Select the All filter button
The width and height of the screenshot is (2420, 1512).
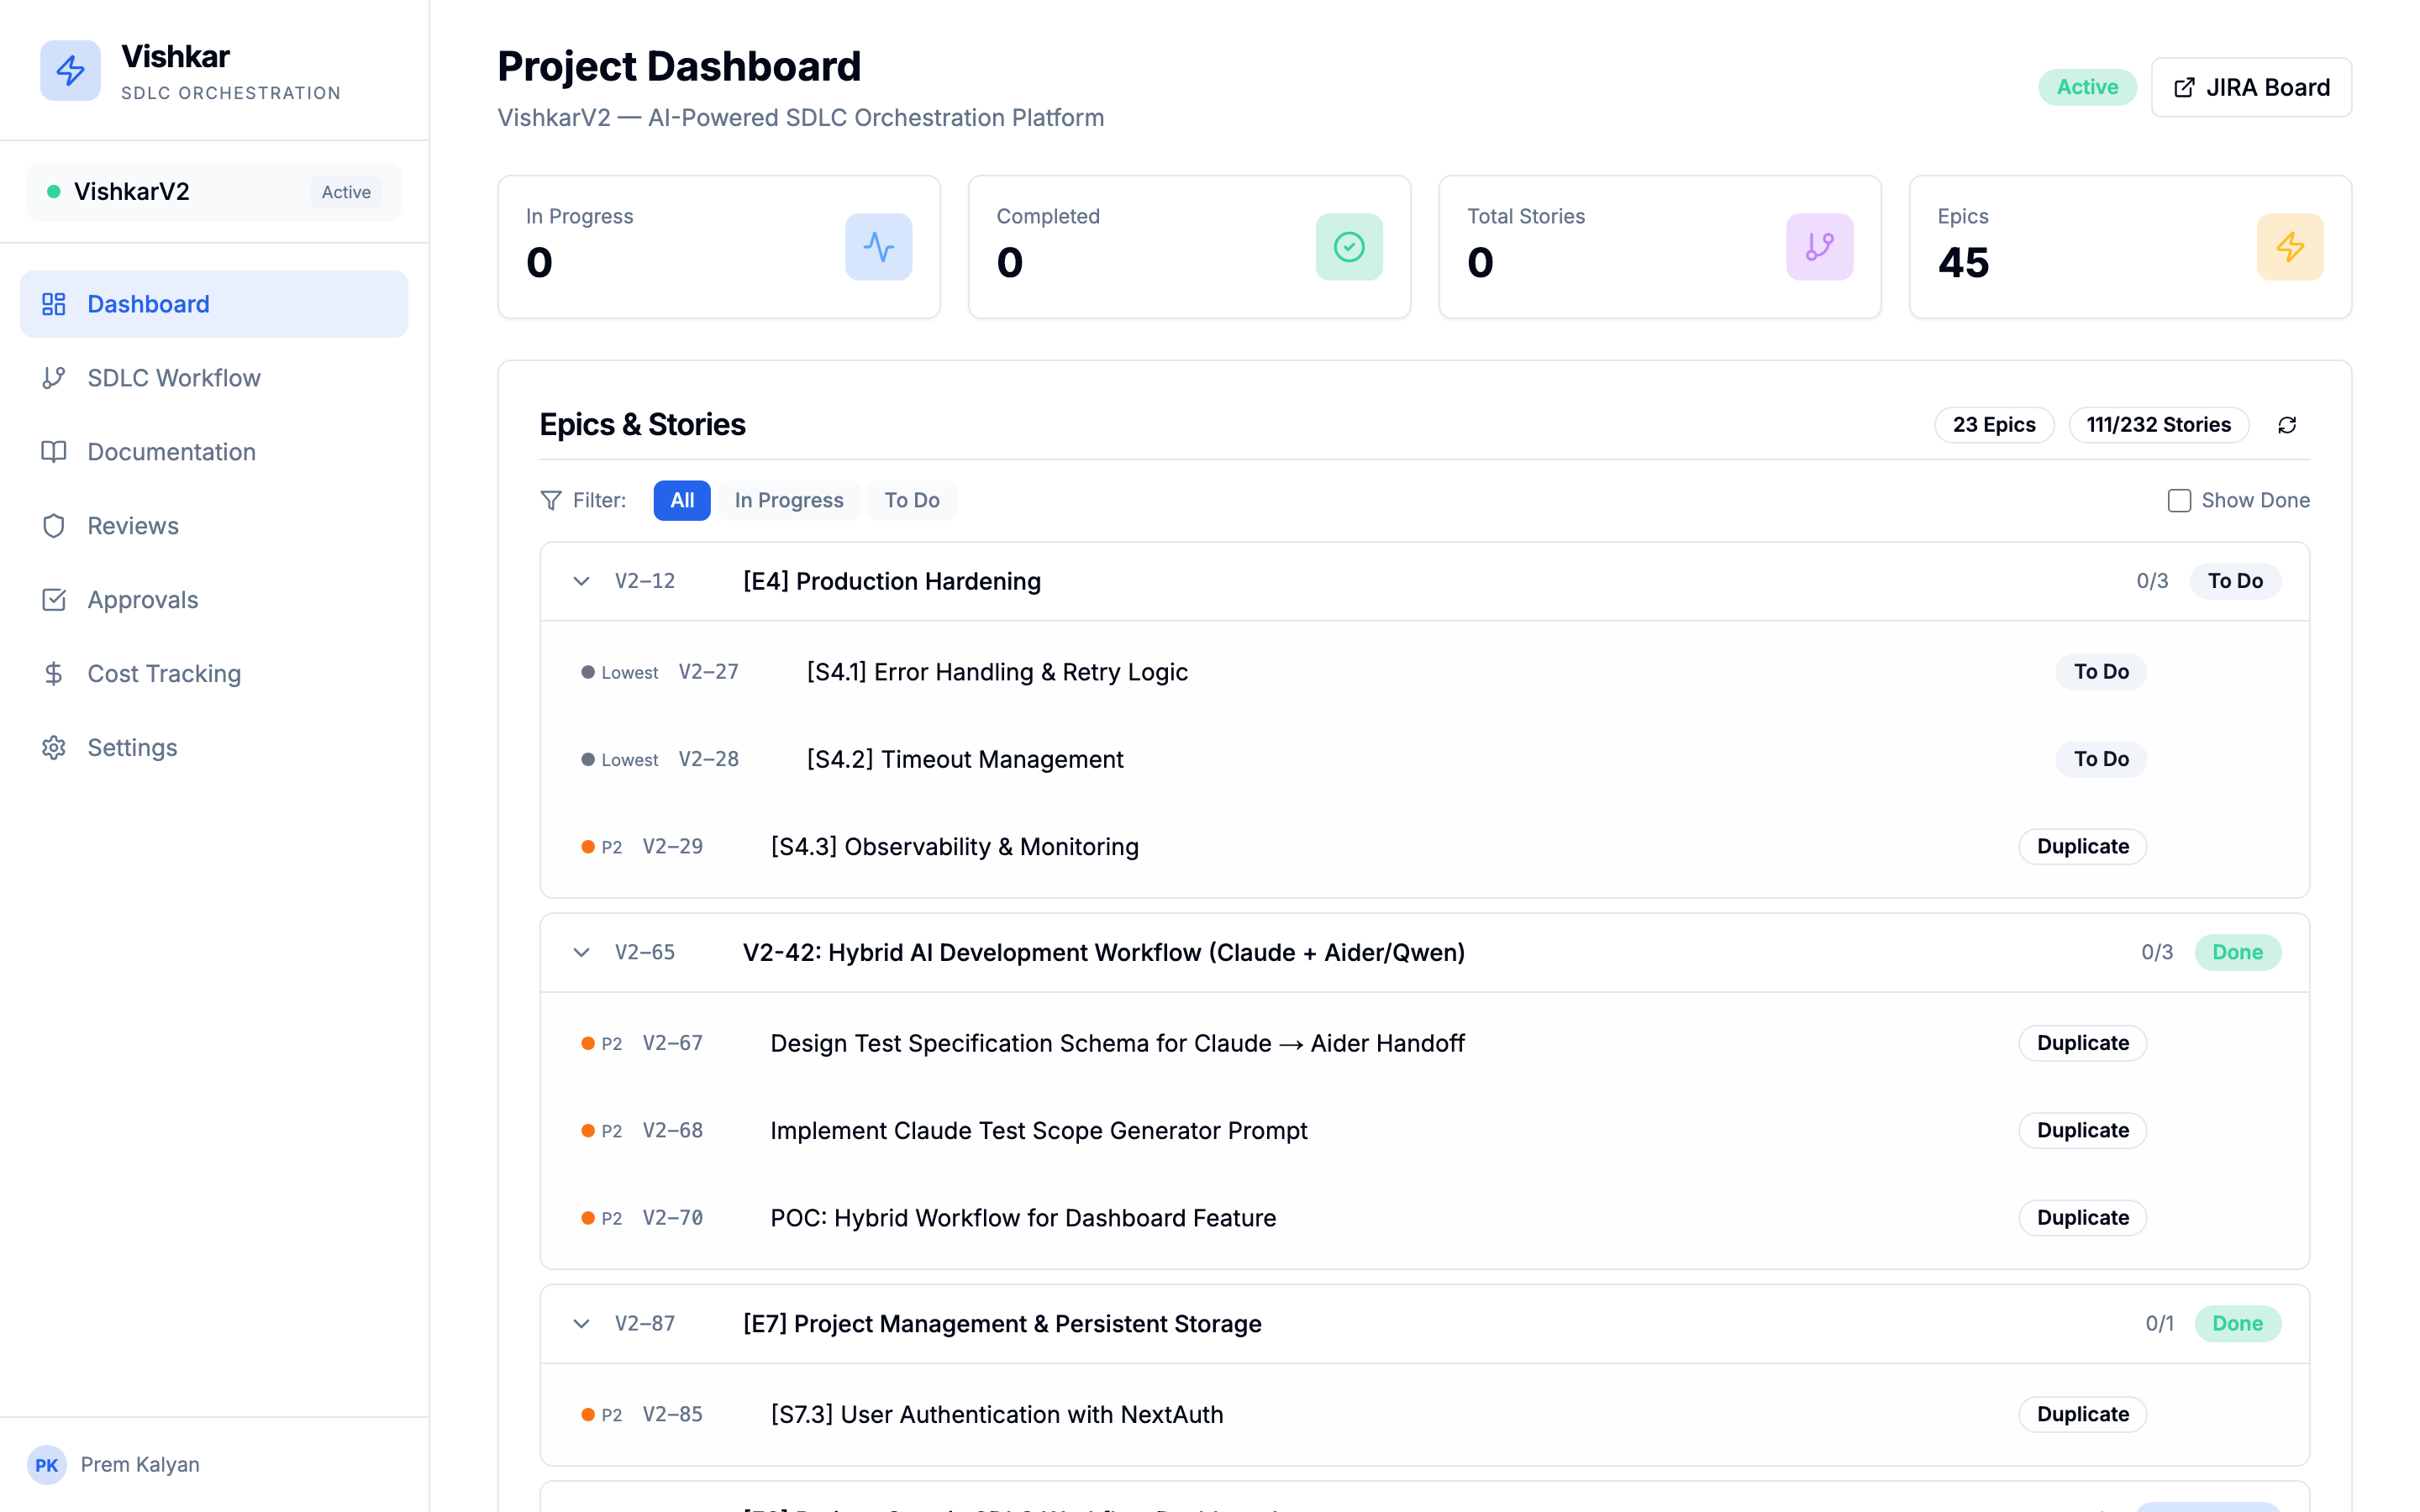681,500
